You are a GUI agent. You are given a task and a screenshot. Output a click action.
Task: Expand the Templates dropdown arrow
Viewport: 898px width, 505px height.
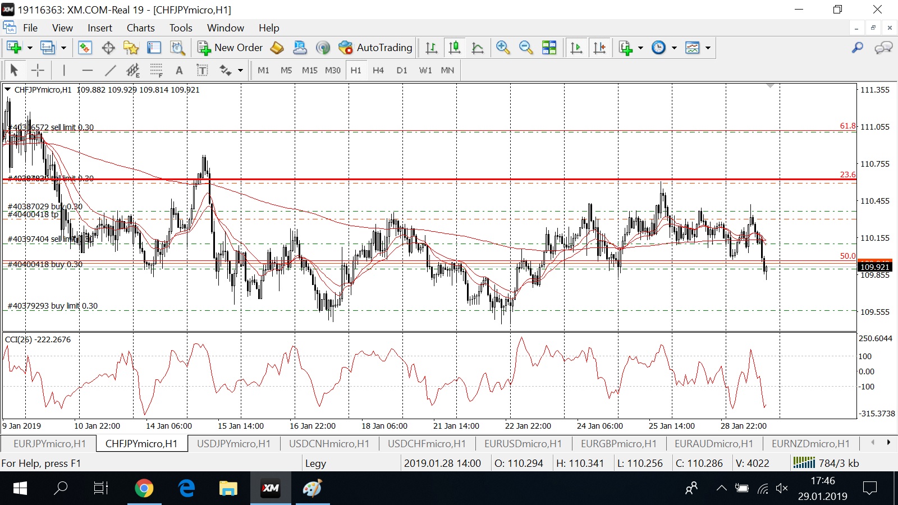tap(708, 48)
